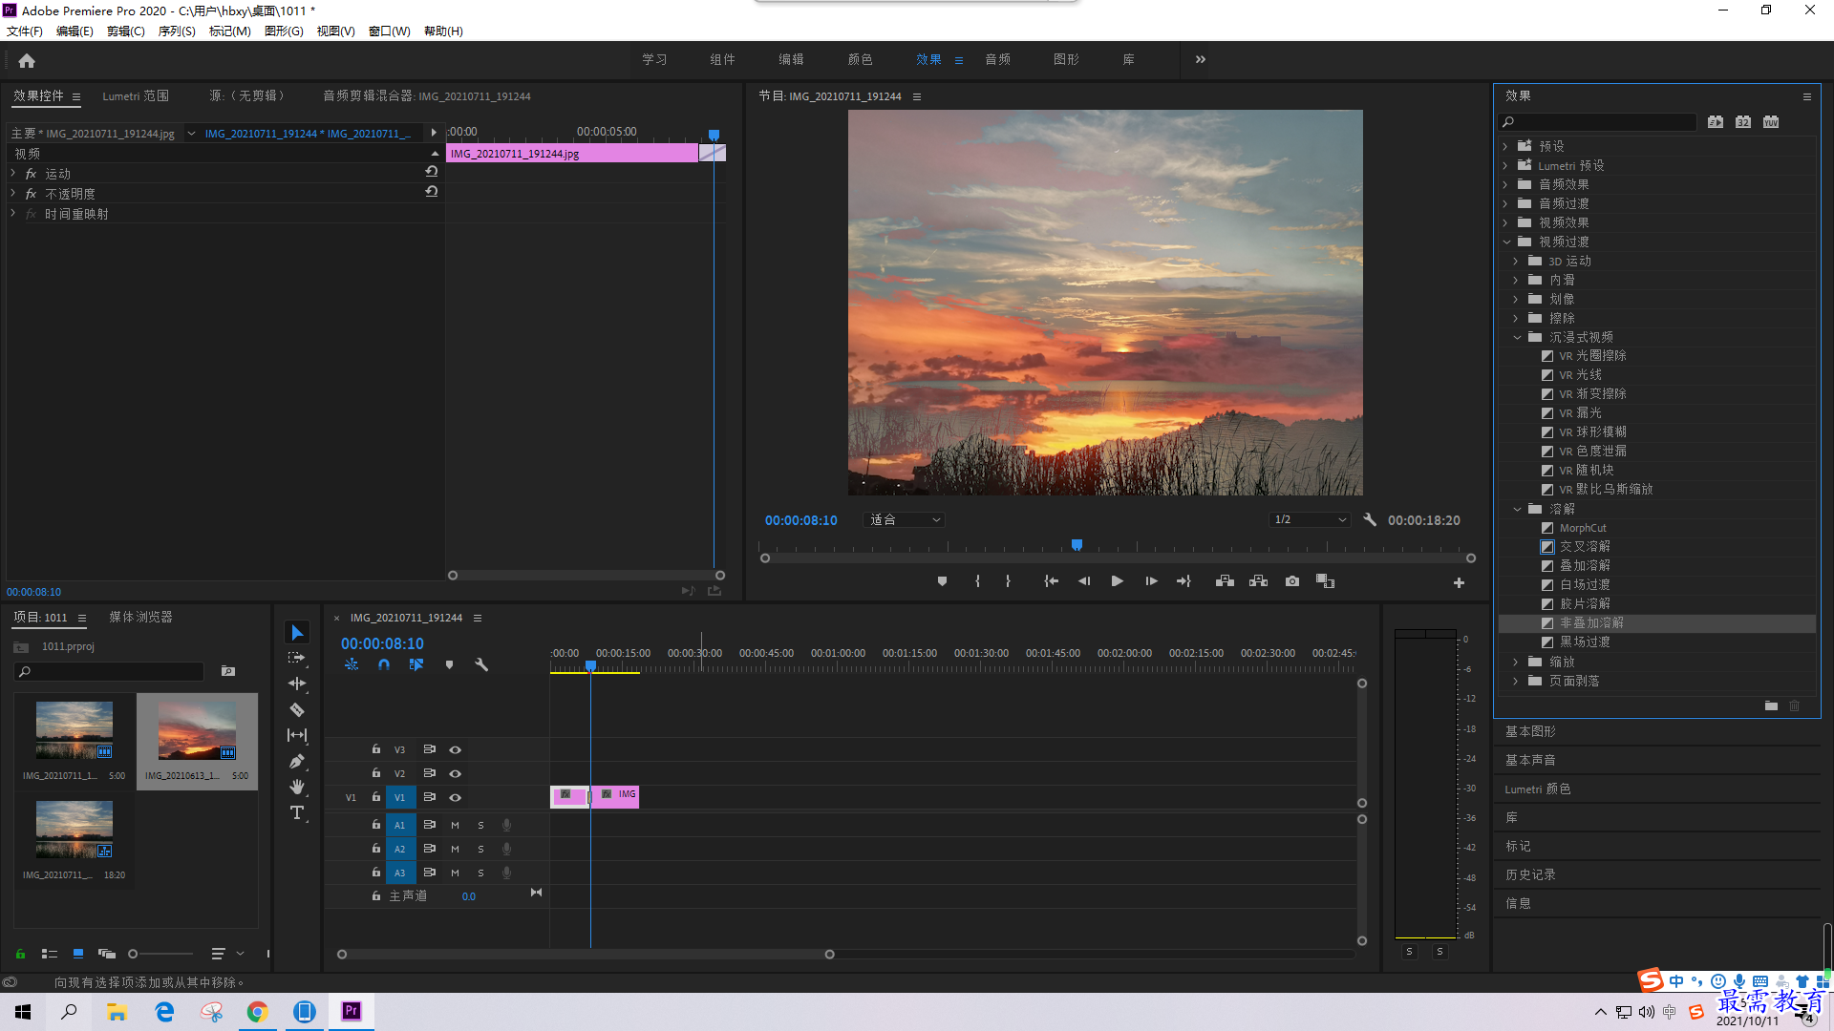
Task: Open the 适合 zoom level dropdown
Action: pyautogui.click(x=904, y=520)
